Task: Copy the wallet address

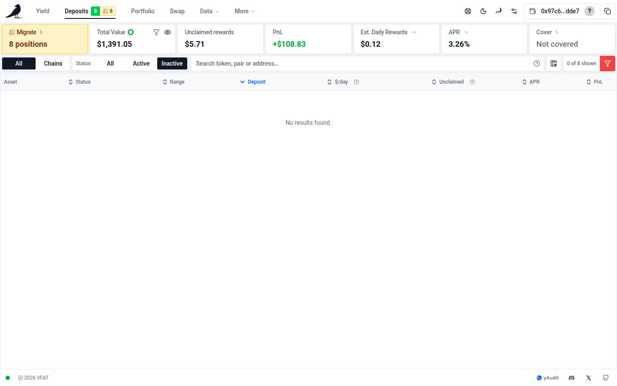Action: [x=608, y=11]
